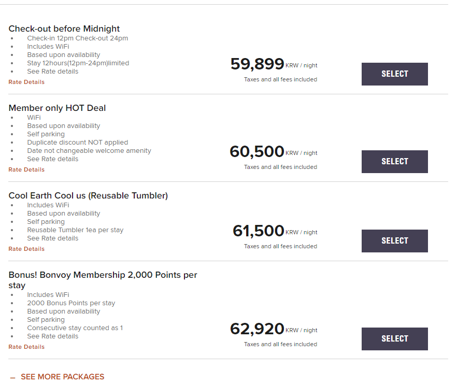Screen dimensions: 457x383
Task: Click the Cool Earth Cool us heading
Action: [88, 196]
